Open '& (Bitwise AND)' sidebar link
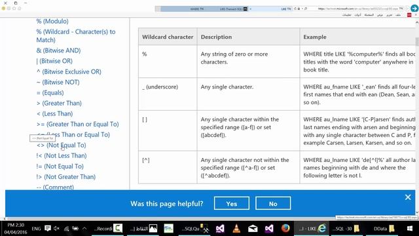Viewport: 419px width, 236px height. 58,50
